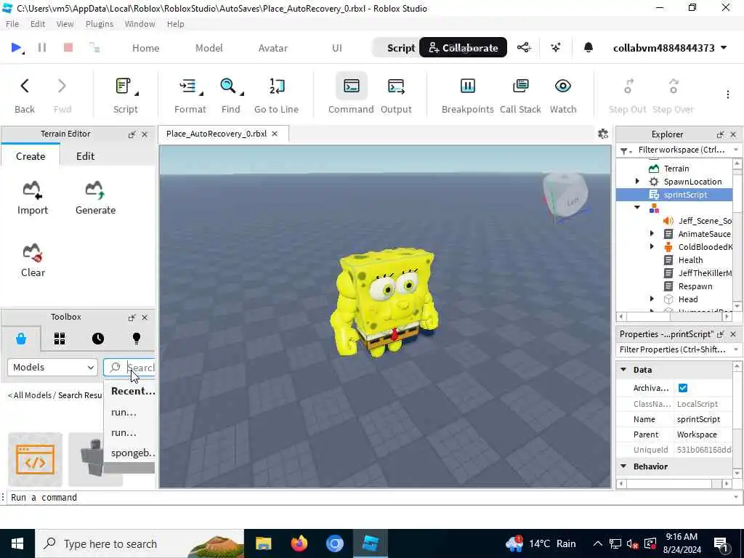
Task: Collapse the expanded model under sprintScript
Action: [x=636, y=207]
